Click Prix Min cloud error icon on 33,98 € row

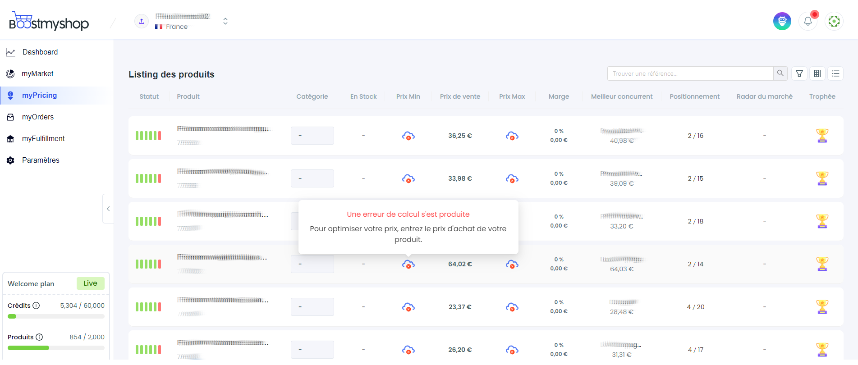408,178
